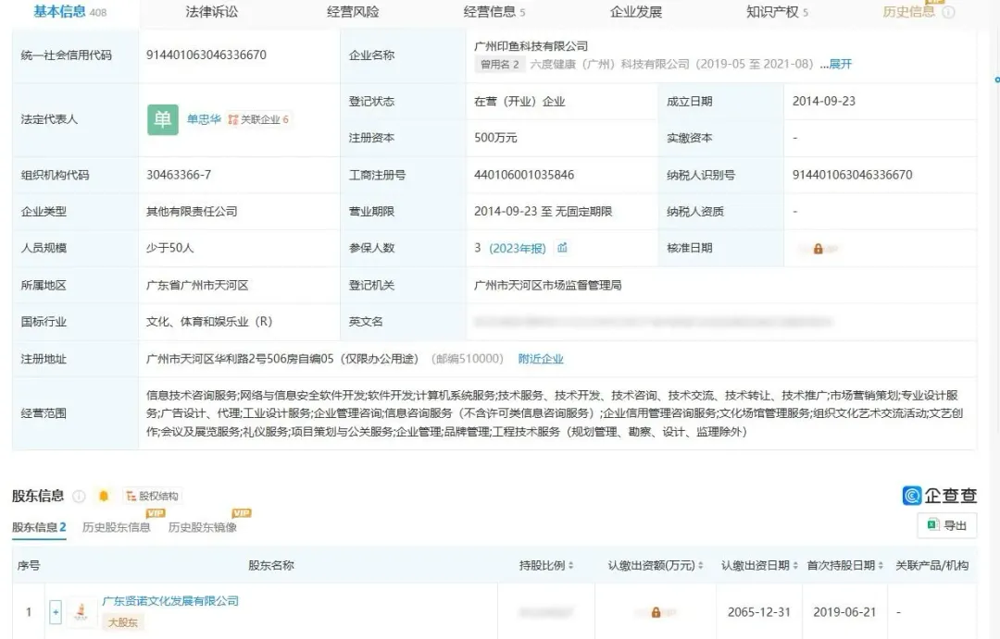Screen dimensions: 1000x639
Task: Expand shareholder row with plus icon
Action: click(56, 611)
